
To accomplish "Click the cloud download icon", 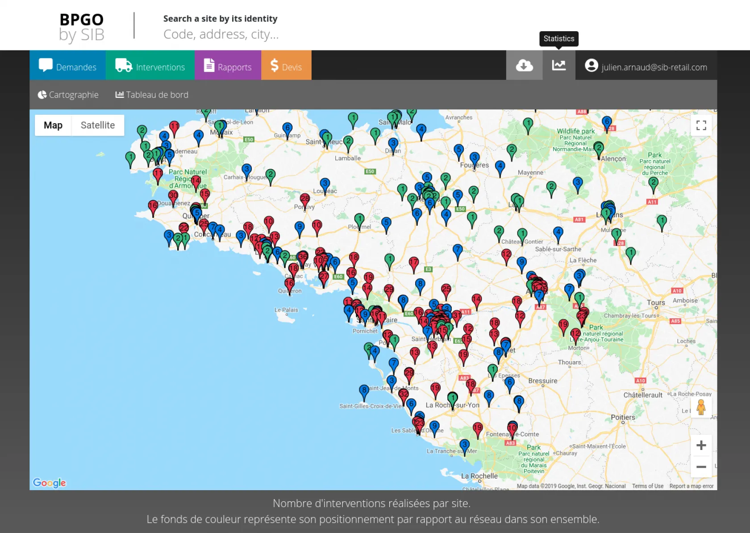I will point(524,66).
